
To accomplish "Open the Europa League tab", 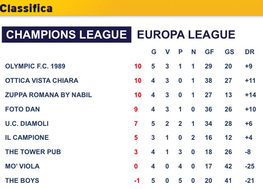I will pyautogui.click(x=186, y=35).
